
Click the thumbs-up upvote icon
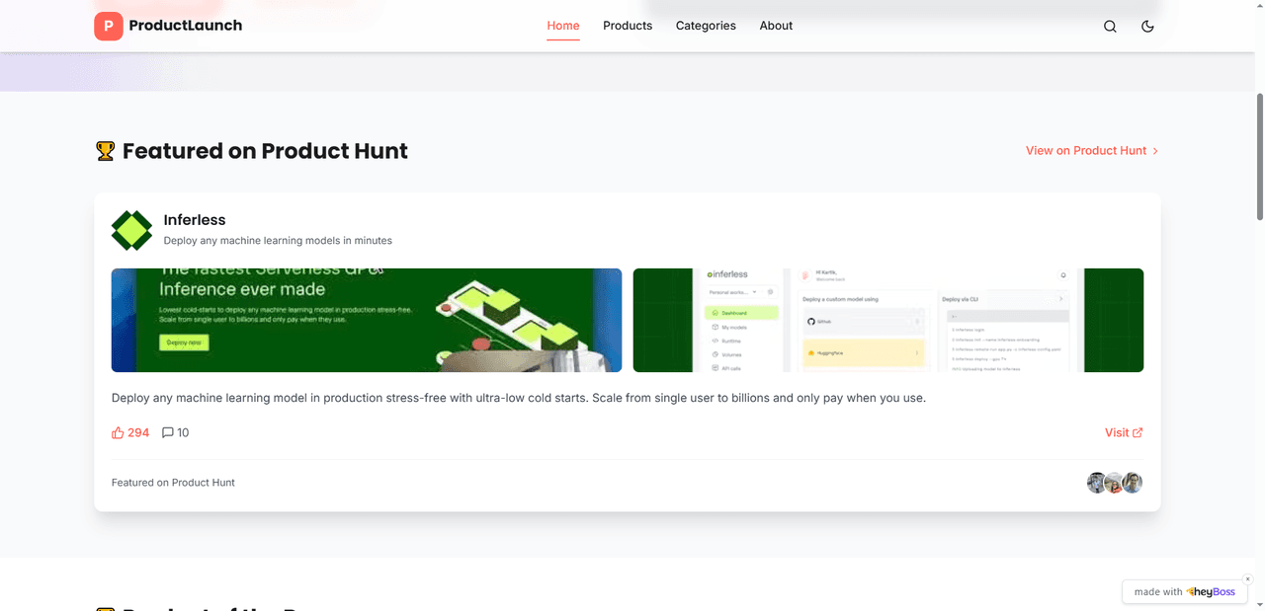tap(119, 432)
